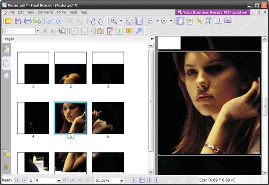Open the File menu
The height and width of the screenshot is (185, 269).
pos(12,12)
